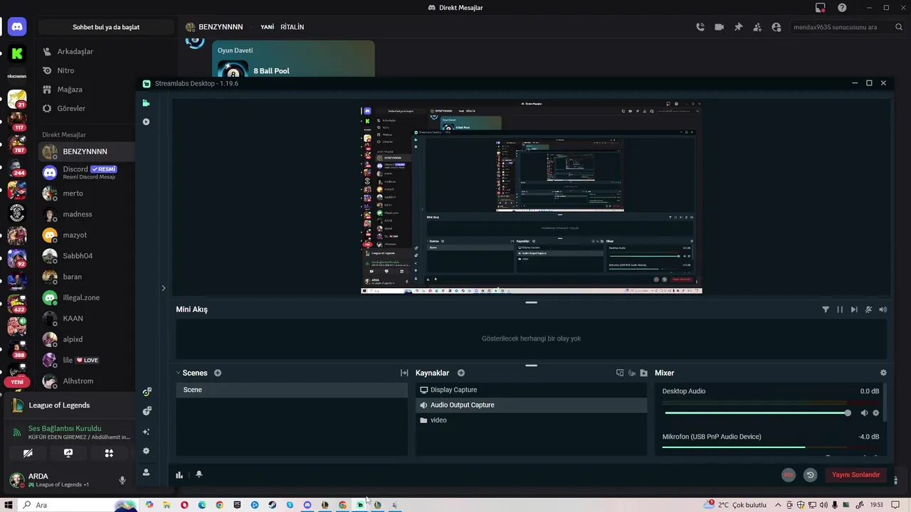Open the Streamlabs highlighter play icon

coord(146,122)
